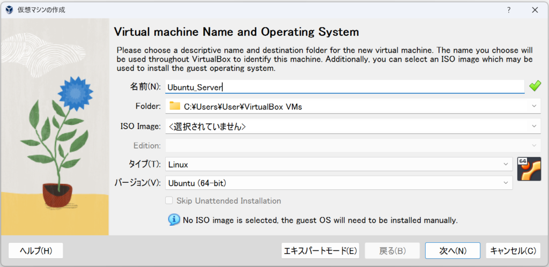Click the Folder: label

(148, 106)
